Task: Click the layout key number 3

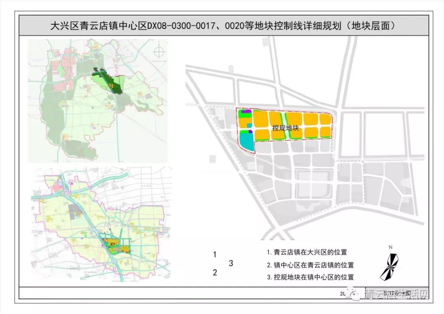Action: [231, 263]
